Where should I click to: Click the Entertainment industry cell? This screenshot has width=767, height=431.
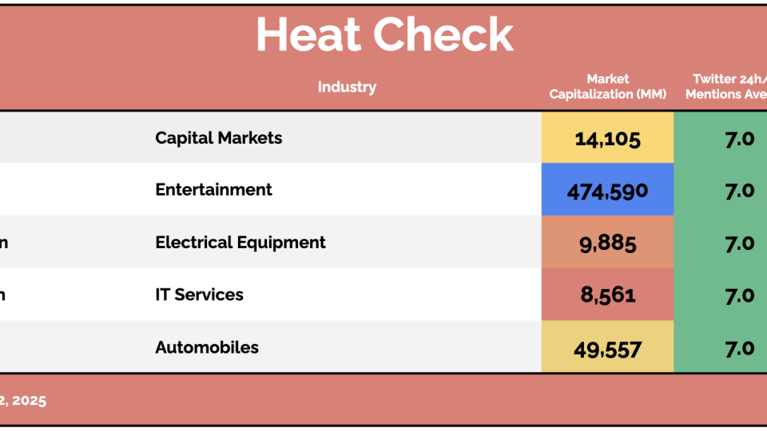click(213, 190)
